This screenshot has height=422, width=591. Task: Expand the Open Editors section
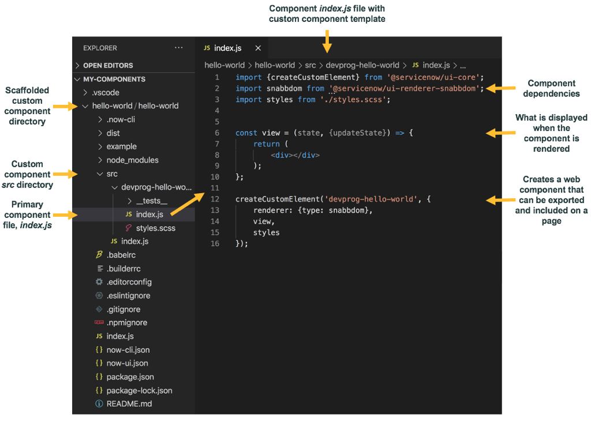click(108, 66)
